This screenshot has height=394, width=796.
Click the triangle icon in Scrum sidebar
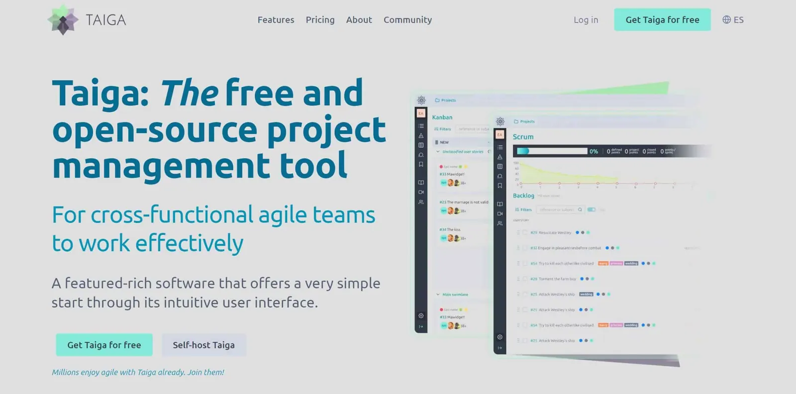coord(500,157)
